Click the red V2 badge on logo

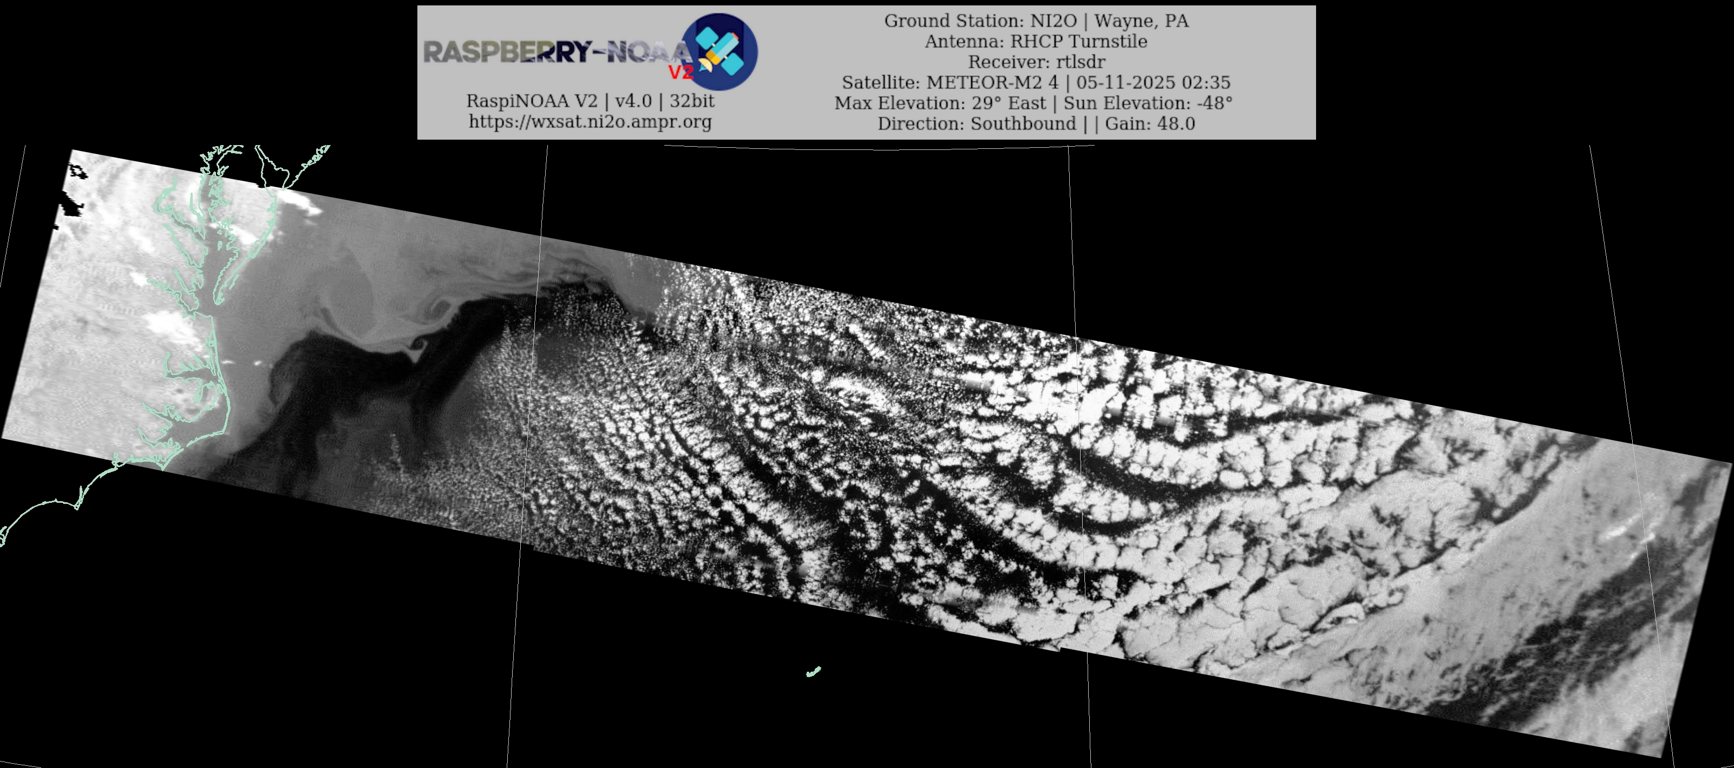click(680, 73)
